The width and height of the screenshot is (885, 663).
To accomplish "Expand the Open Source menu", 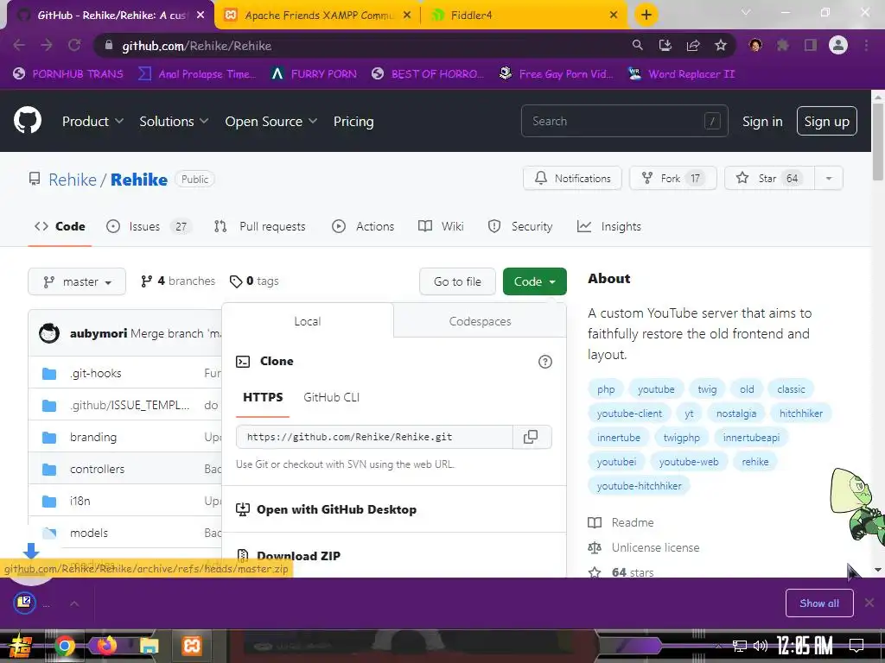I will (x=271, y=121).
